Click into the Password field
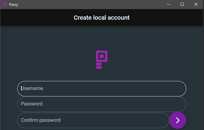 102,104
